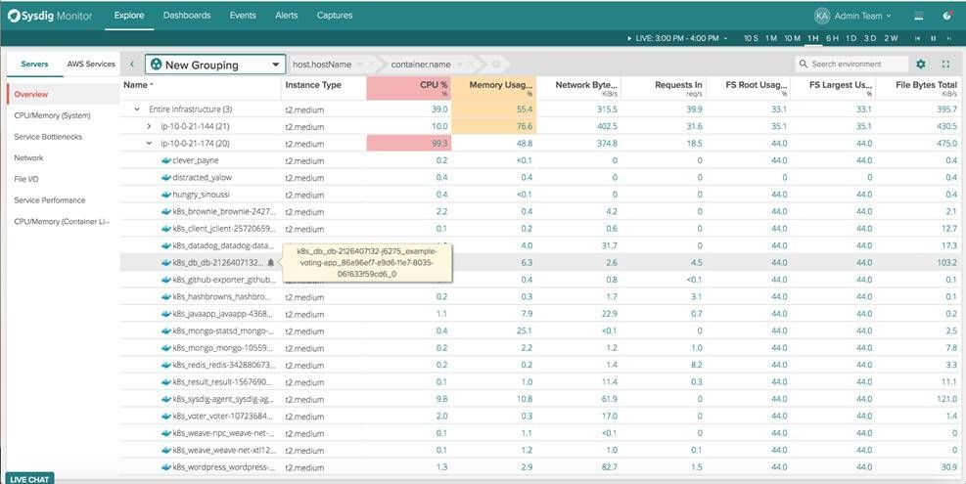The image size is (966, 484).
Task: Pause the live timeline
Action: (934, 38)
